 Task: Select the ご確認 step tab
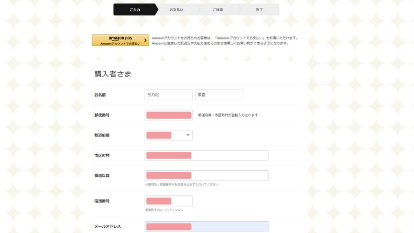218,9
